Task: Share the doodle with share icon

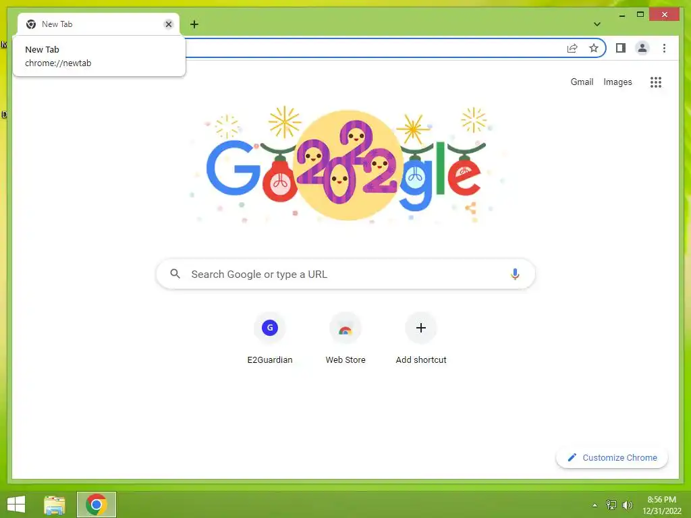Action: pyautogui.click(x=470, y=208)
